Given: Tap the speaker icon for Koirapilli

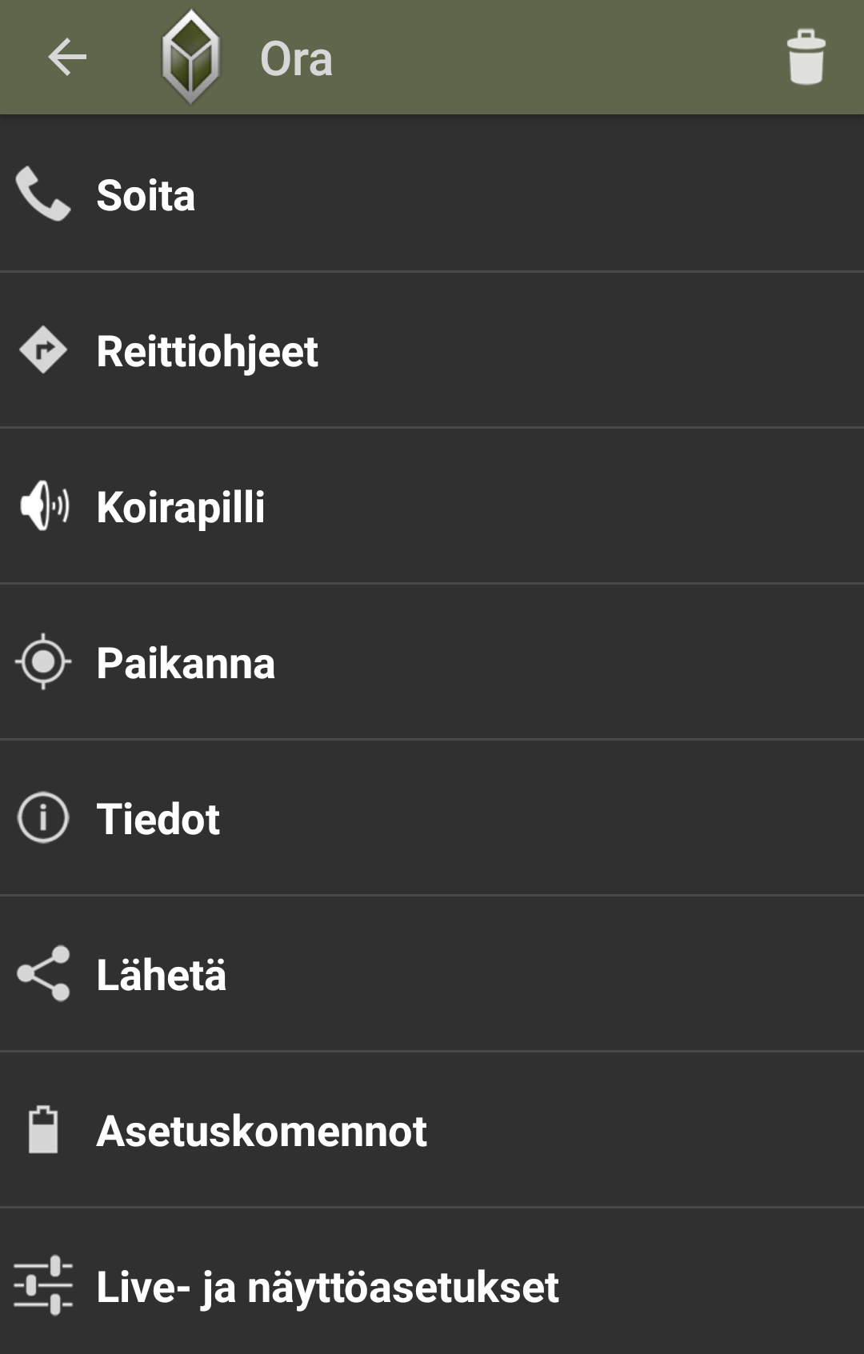Looking at the screenshot, I should [44, 506].
